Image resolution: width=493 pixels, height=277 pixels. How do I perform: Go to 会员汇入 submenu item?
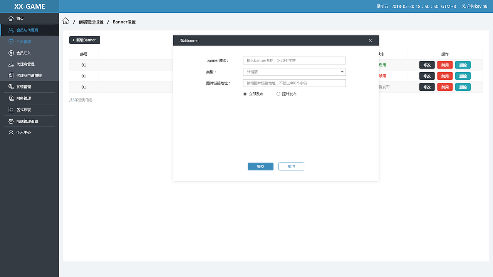point(29,53)
